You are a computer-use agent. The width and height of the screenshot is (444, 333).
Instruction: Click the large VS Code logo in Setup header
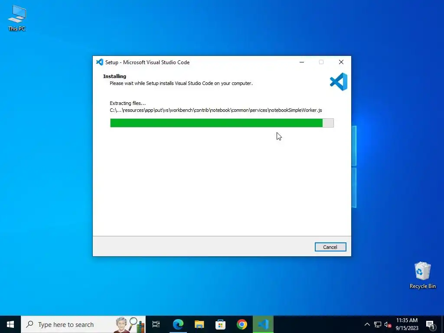click(338, 82)
